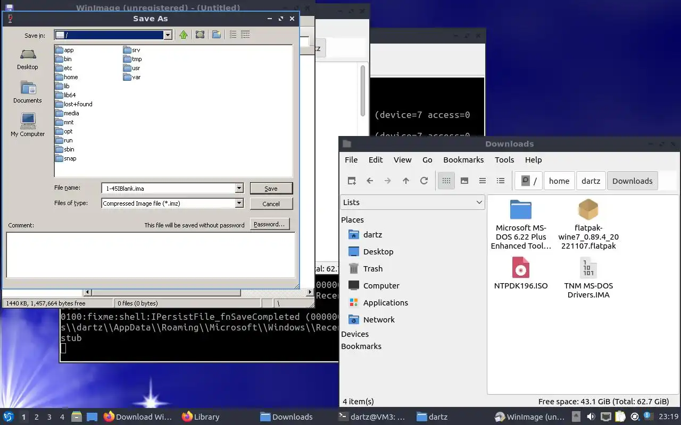Select the lost+found folder in Save As
The height and width of the screenshot is (425, 681).
coord(74,104)
